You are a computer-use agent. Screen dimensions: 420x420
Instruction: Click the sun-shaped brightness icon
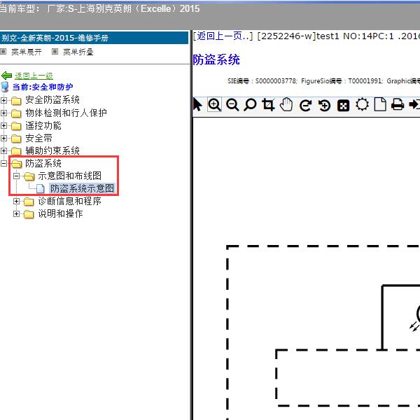[x=362, y=105]
